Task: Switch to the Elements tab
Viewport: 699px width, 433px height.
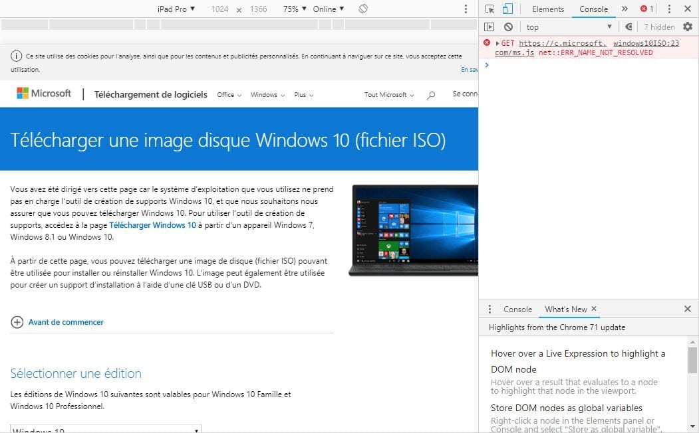Action: tap(548, 9)
